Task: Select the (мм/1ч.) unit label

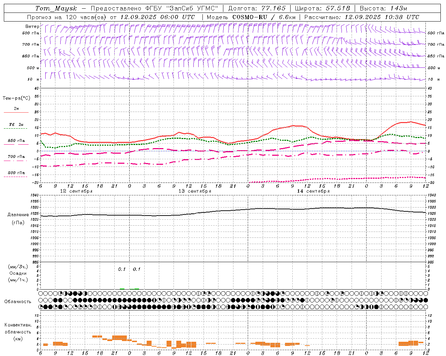Action: [x=18, y=280]
